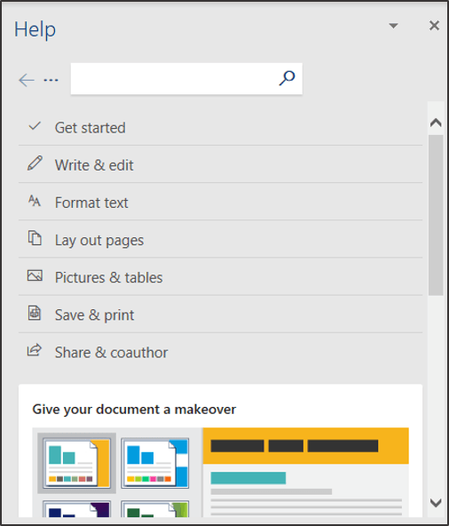Click the pages icon for Lay out pages
Image resolution: width=449 pixels, height=526 pixels.
point(35,238)
